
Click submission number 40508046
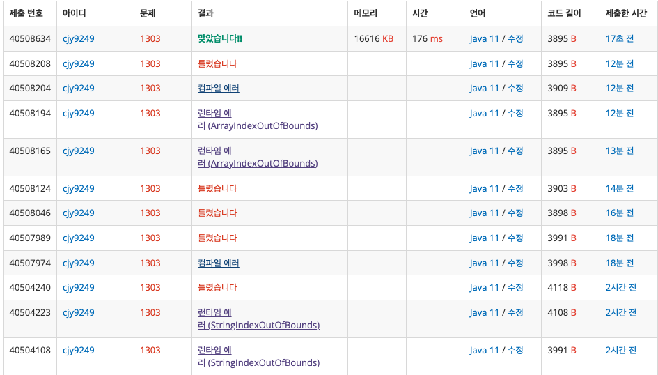[x=30, y=213]
